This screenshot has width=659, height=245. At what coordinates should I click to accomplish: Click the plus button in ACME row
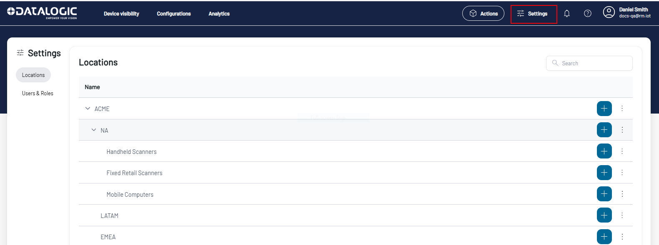point(604,109)
